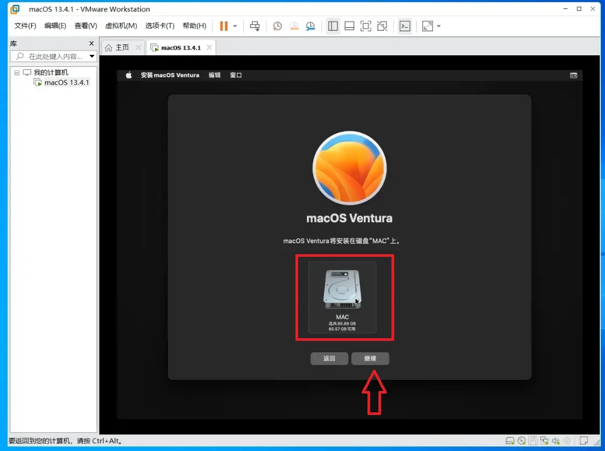Open the 虚拟机(M) menu
This screenshot has width=605, height=451.
pos(121,26)
